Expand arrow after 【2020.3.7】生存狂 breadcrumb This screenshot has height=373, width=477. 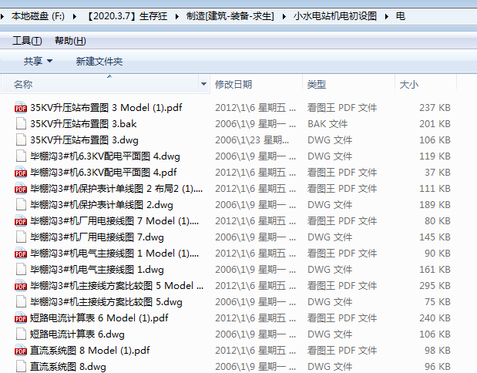click(x=177, y=16)
